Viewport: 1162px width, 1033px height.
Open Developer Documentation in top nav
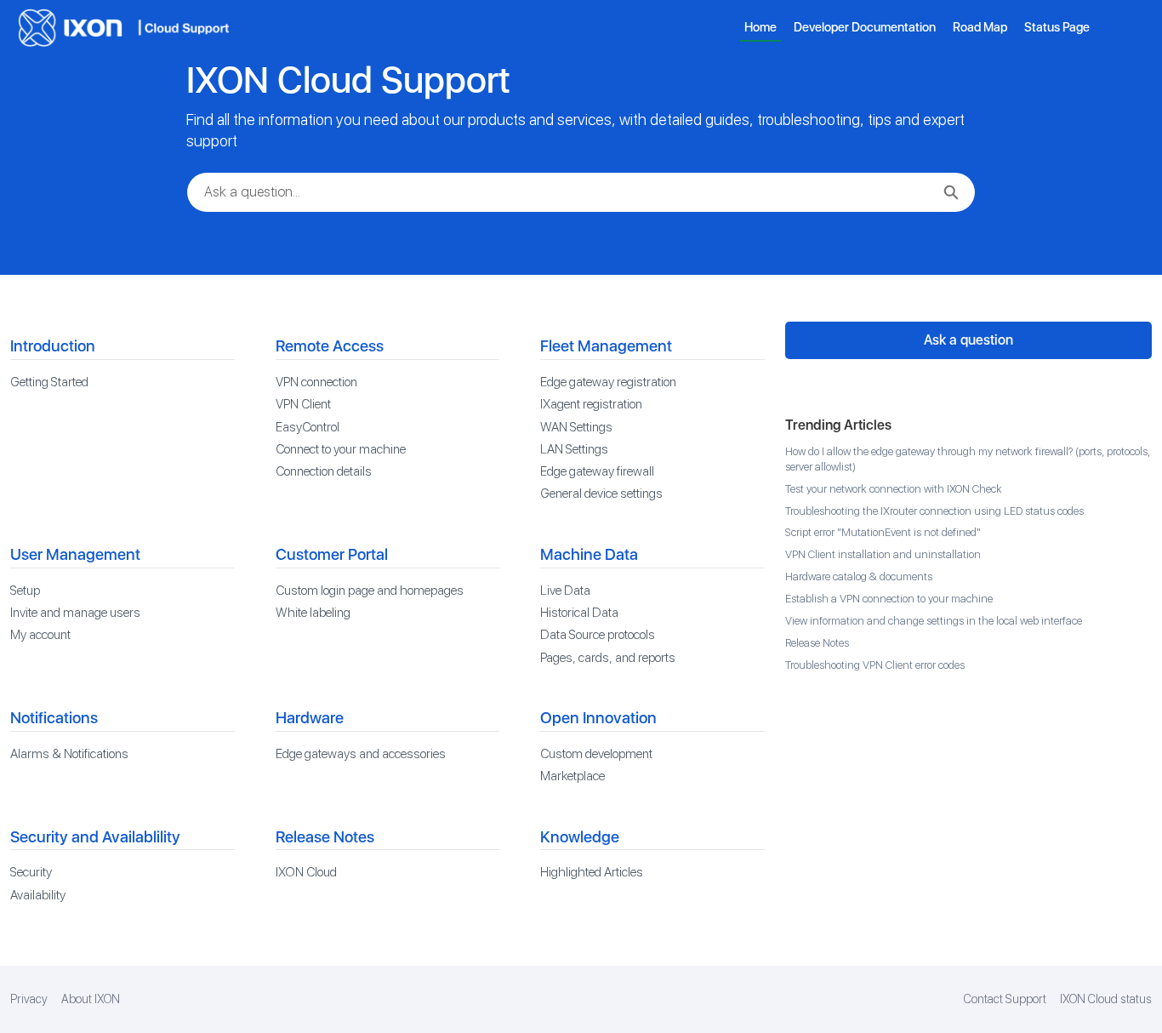click(x=864, y=27)
